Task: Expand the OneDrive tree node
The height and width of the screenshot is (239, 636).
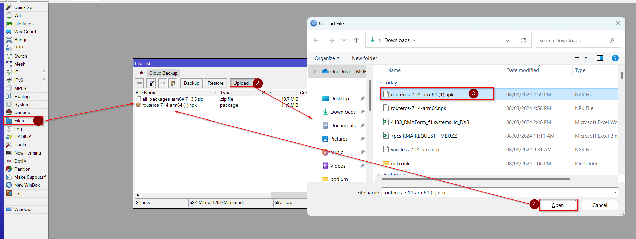Action: tap(315, 71)
